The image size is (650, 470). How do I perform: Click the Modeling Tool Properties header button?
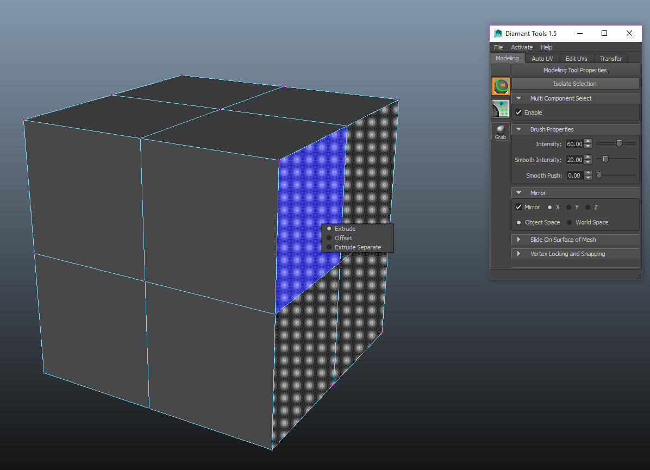click(575, 70)
